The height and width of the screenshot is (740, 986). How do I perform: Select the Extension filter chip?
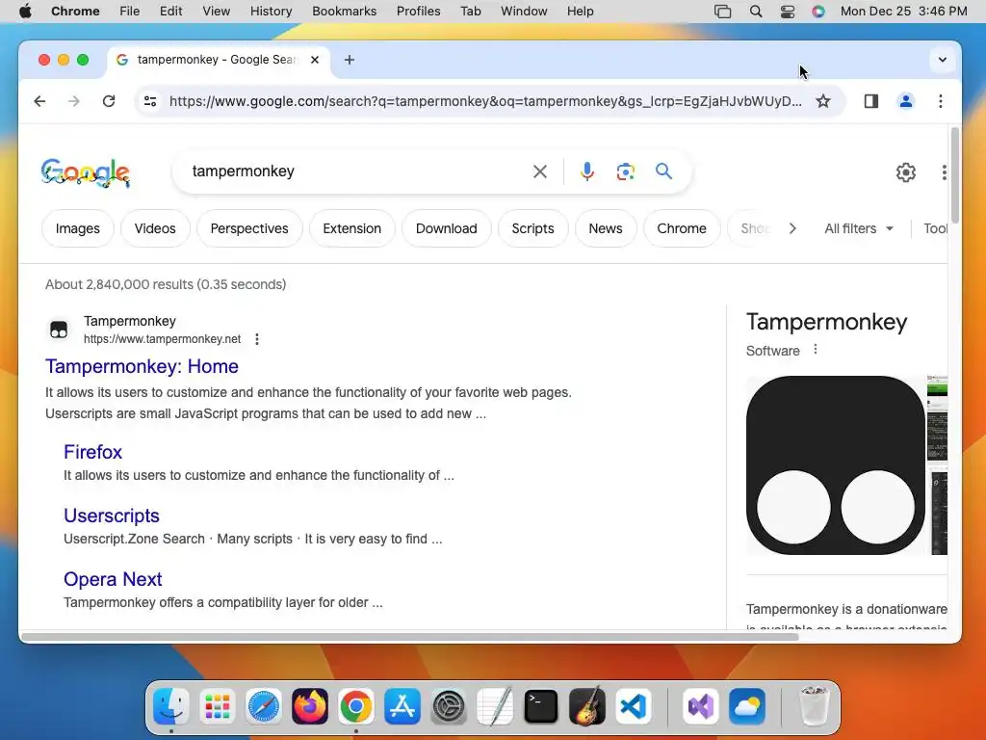[352, 228]
